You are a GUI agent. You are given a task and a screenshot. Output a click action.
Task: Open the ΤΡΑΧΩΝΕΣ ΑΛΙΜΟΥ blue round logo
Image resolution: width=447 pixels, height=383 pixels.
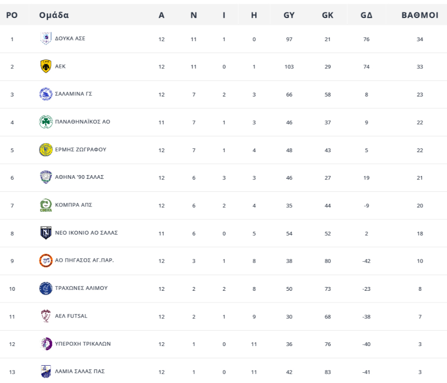46,288
